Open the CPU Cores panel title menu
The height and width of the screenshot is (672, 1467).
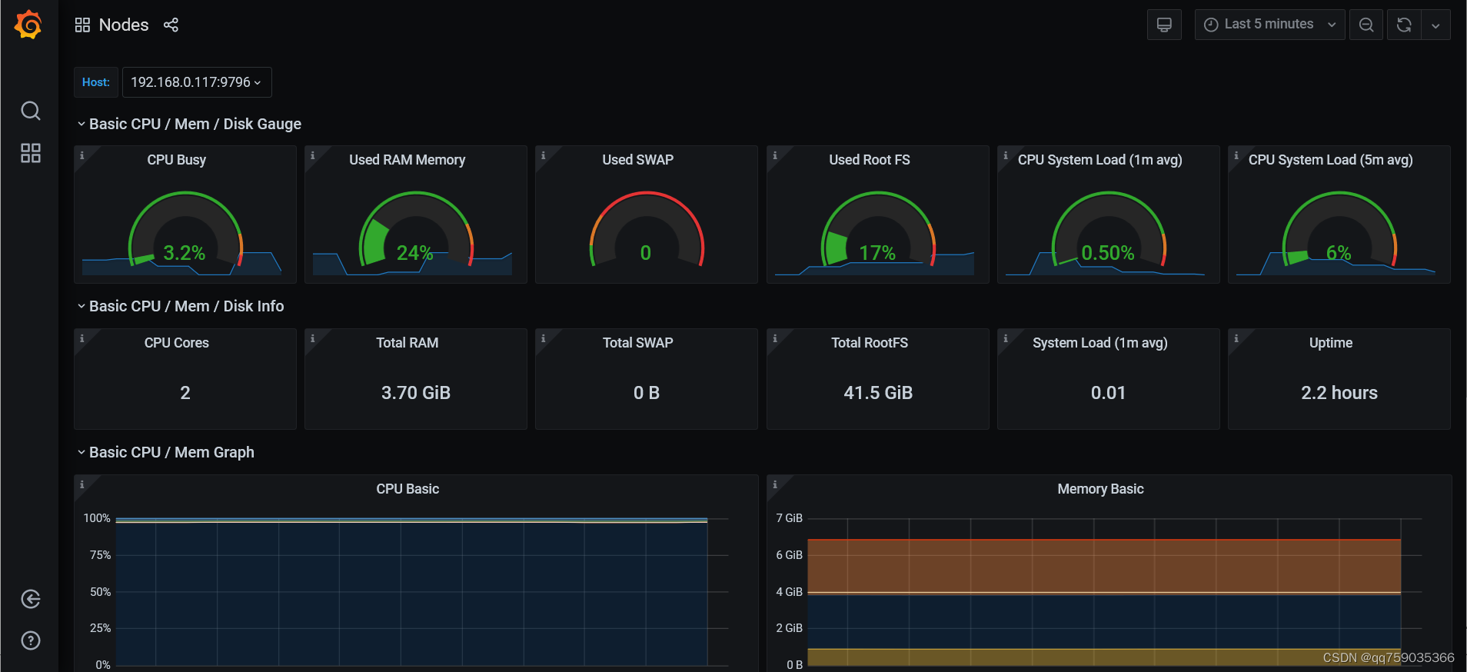coord(177,343)
